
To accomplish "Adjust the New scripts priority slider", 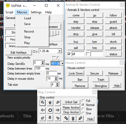I will (x=56, y=58).
